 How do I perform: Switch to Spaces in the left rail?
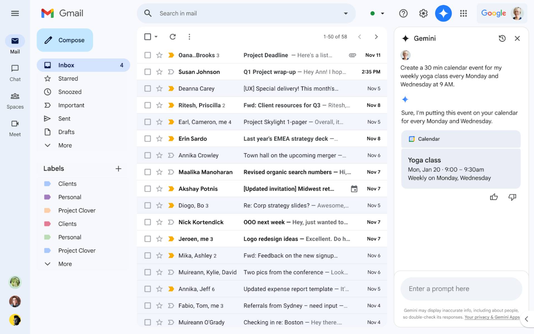(x=15, y=100)
